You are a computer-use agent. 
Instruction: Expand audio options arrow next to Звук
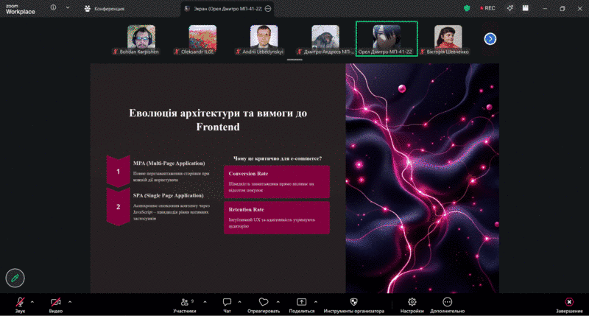click(32, 301)
